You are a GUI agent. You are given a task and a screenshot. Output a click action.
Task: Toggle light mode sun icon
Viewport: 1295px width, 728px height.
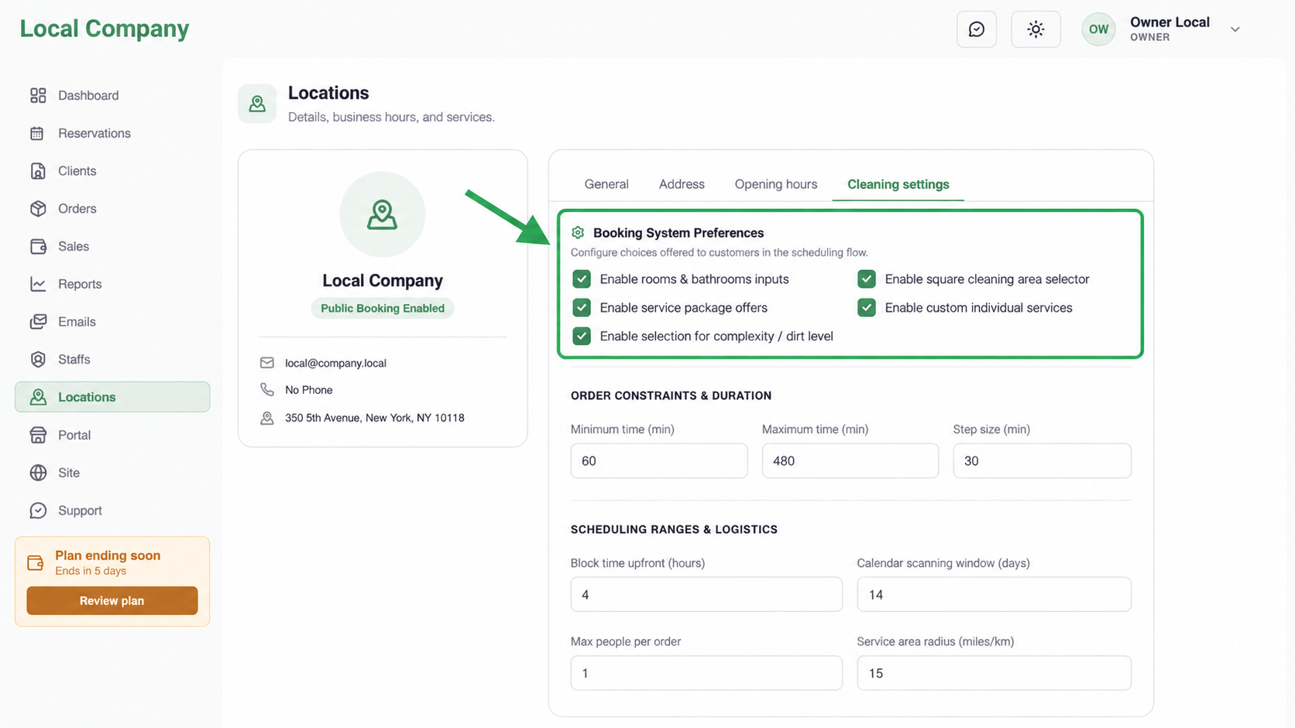coord(1036,29)
